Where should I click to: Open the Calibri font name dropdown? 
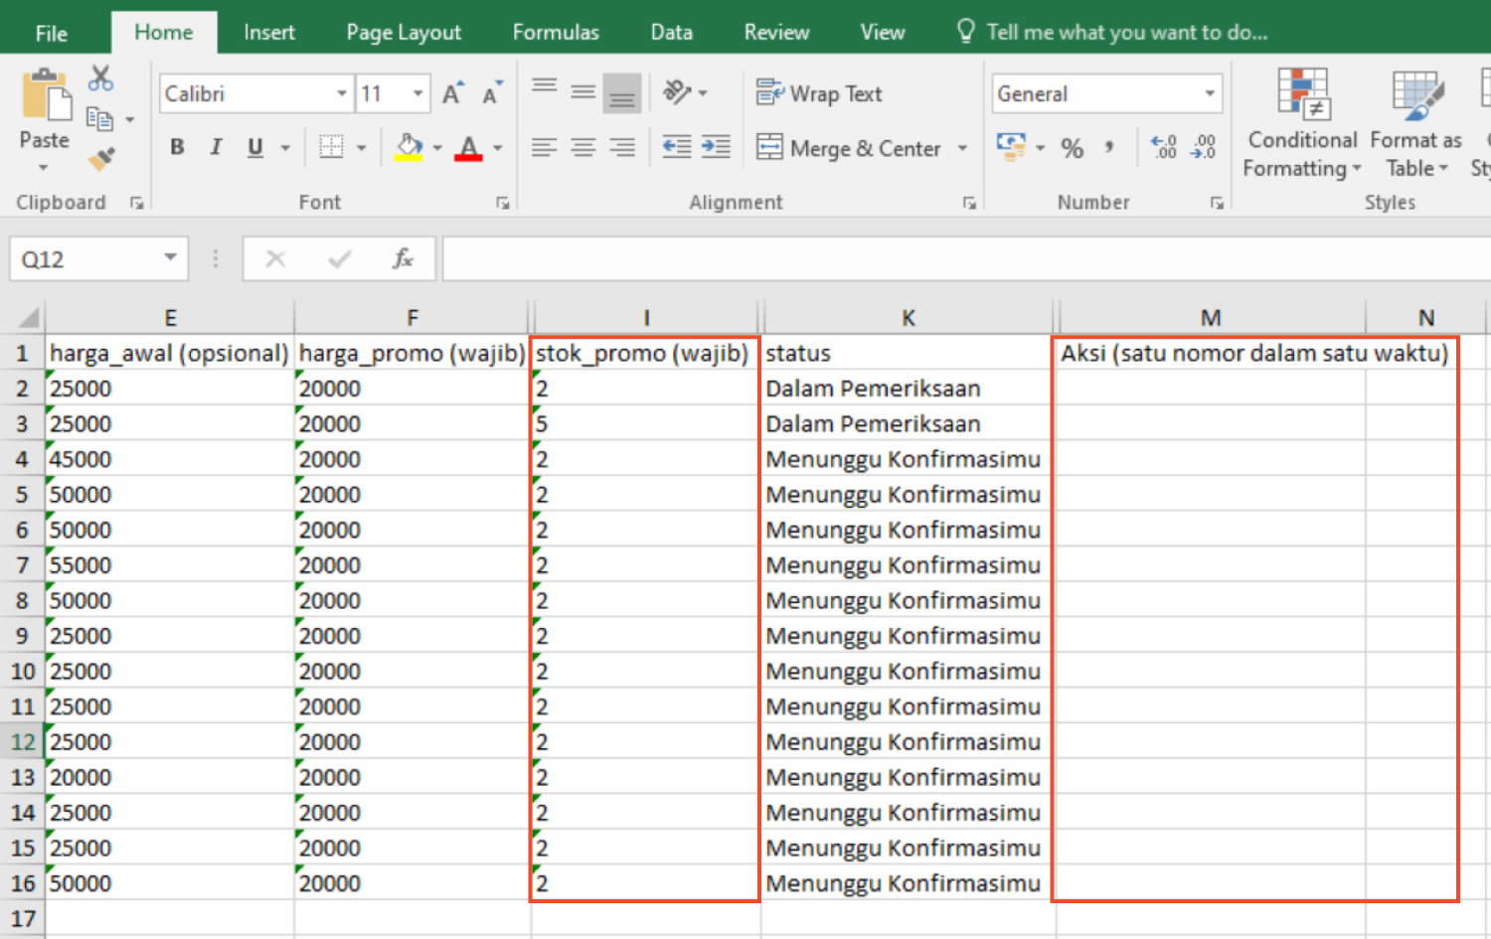pos(341,93)
